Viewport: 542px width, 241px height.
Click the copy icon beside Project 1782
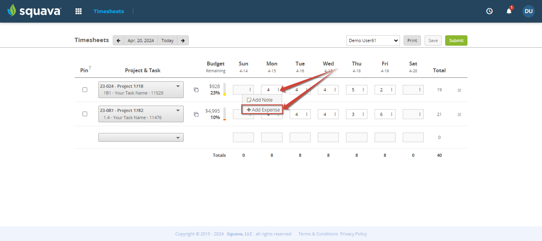click(196, 114)
